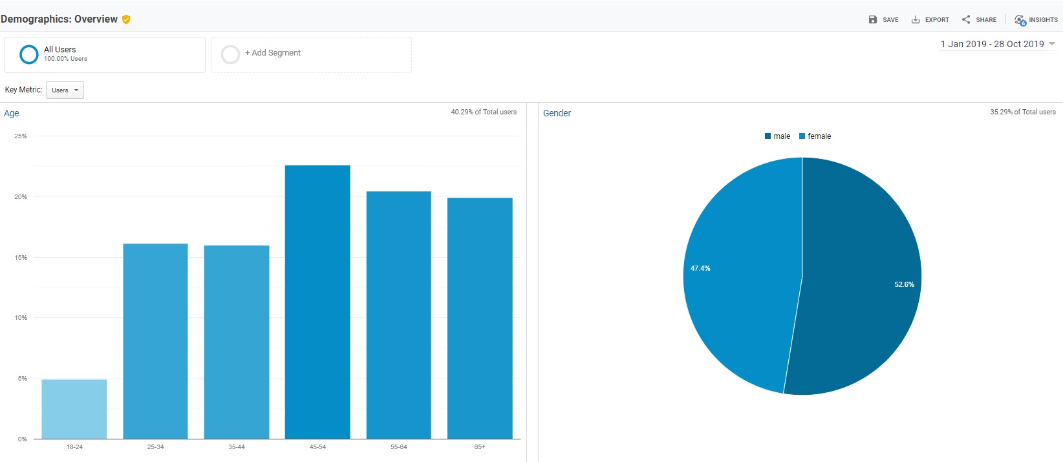The width and height of the screenshot is (1063, 462).
Task: Click the All Users segment circle icon
Action: point(29,54)
